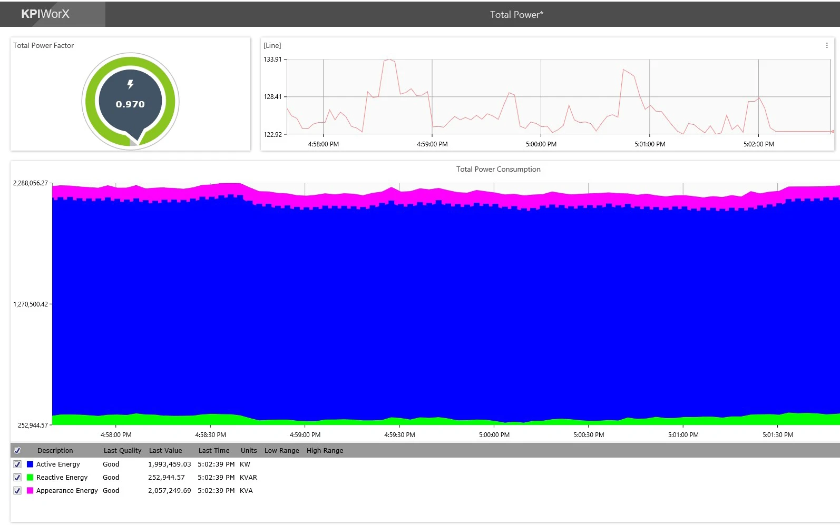Click the KW units cell
This screenshot has height=525, width=840.
tap(245, 464)
